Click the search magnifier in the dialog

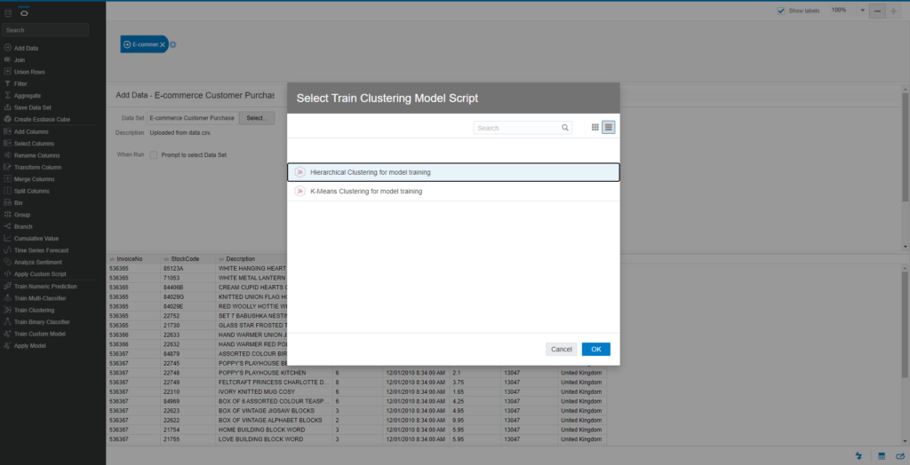point(564,128)
